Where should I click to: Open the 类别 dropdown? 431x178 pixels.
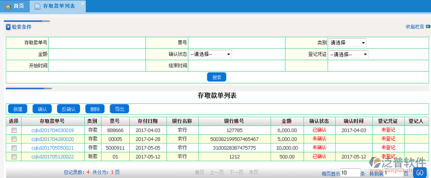[348, 43]
